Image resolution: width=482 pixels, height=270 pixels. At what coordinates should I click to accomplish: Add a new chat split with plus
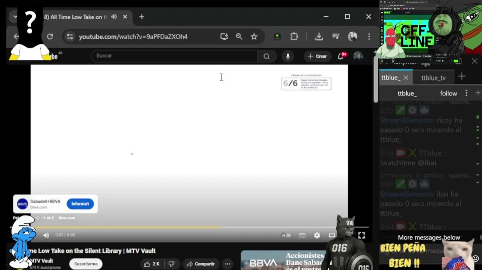tap(477, 93)
